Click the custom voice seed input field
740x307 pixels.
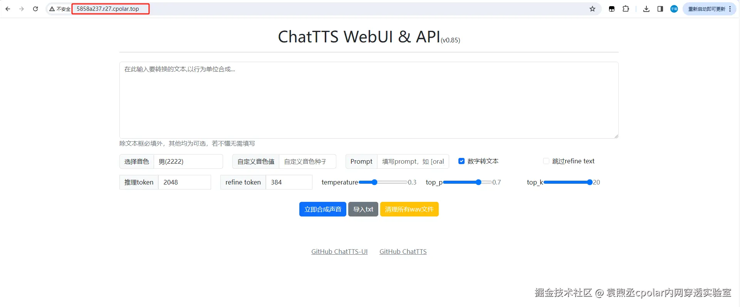(307, 161)
